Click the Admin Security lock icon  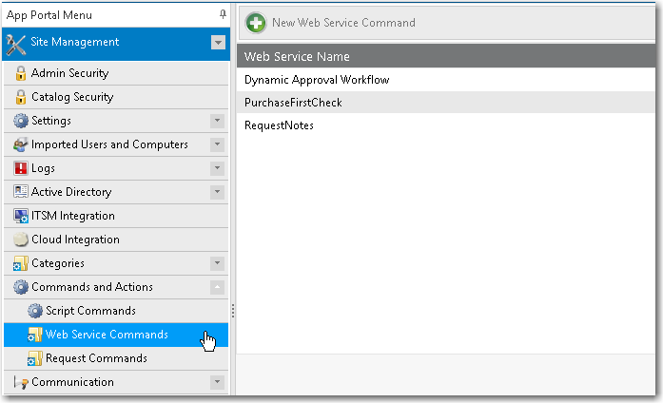[21, 73]
